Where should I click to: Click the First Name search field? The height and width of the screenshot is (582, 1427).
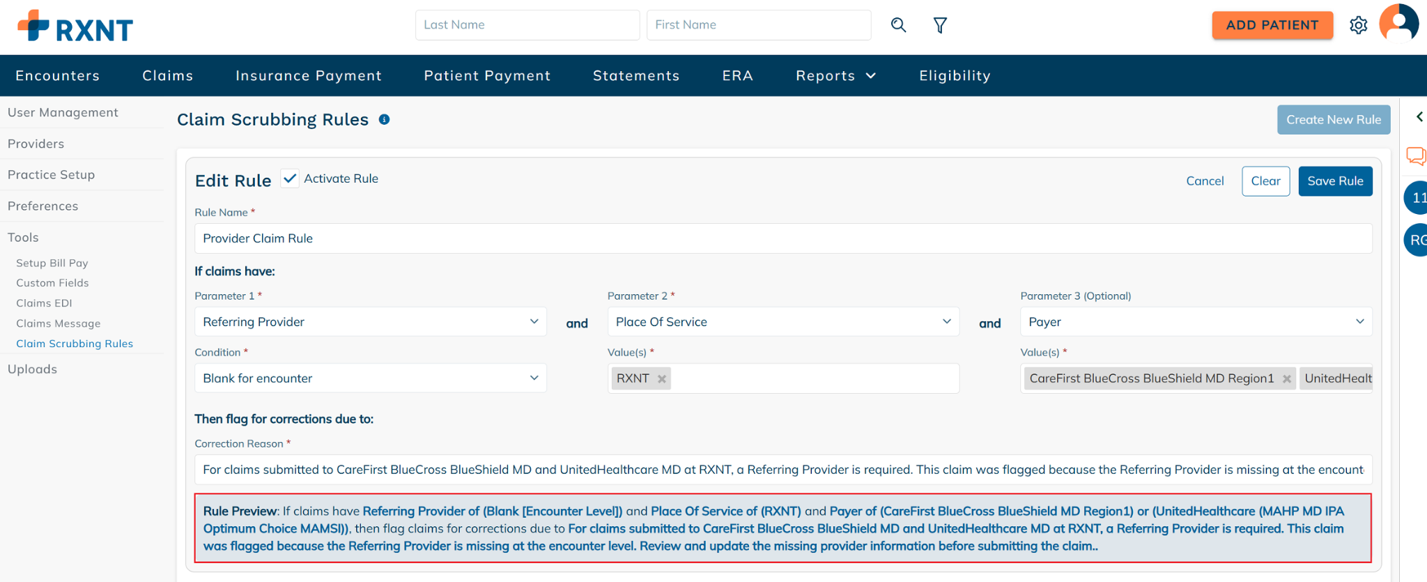tap(759, 25)
